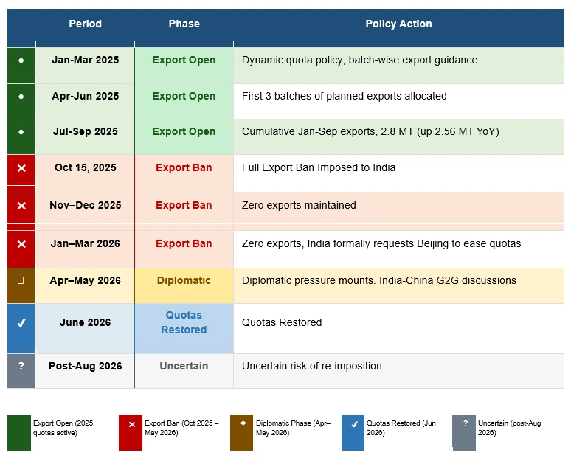571x472 pixels.
Task: Click legend label 'Export Open (2025 quotas active)'
Action: click(x=63, y=428)
